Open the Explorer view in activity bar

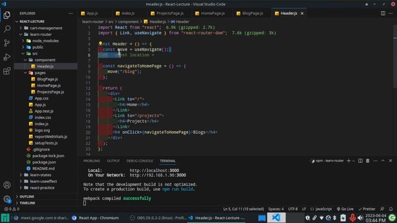[7, 15]
